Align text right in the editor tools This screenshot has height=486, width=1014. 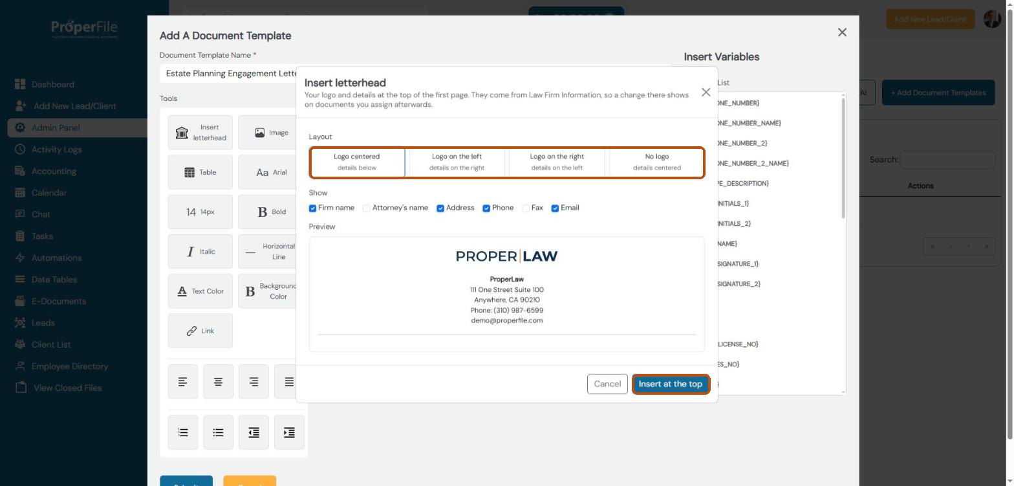[253, 382]
